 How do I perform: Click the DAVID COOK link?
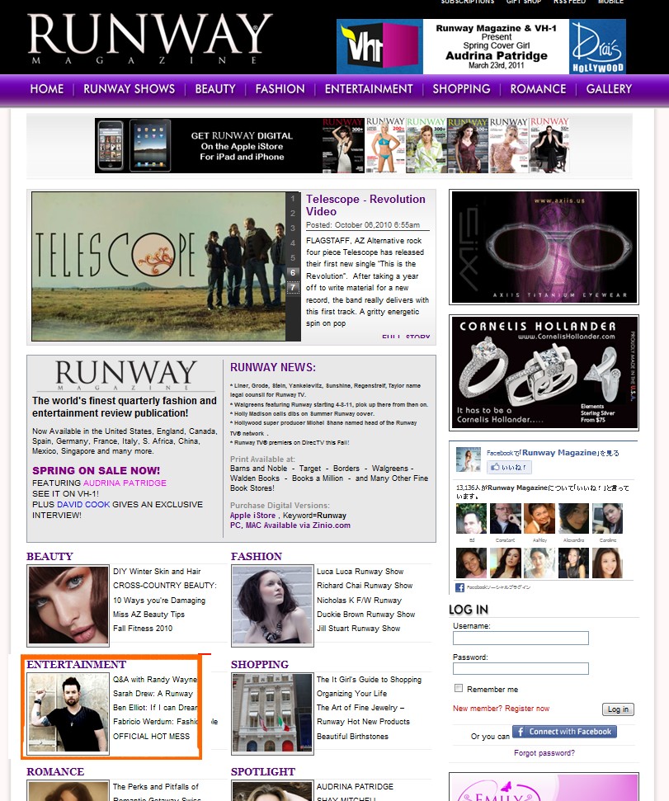(x=83, y=504)
